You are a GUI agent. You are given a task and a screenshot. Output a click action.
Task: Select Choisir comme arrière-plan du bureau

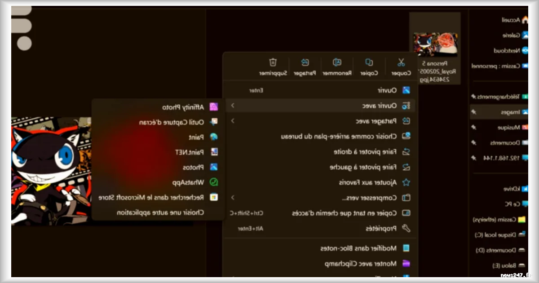pos(320,136)
